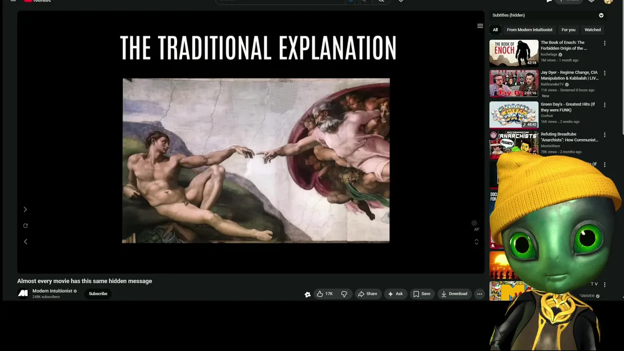Dislike the video with thumbs down
624x351 pixels.
(344, 293)
